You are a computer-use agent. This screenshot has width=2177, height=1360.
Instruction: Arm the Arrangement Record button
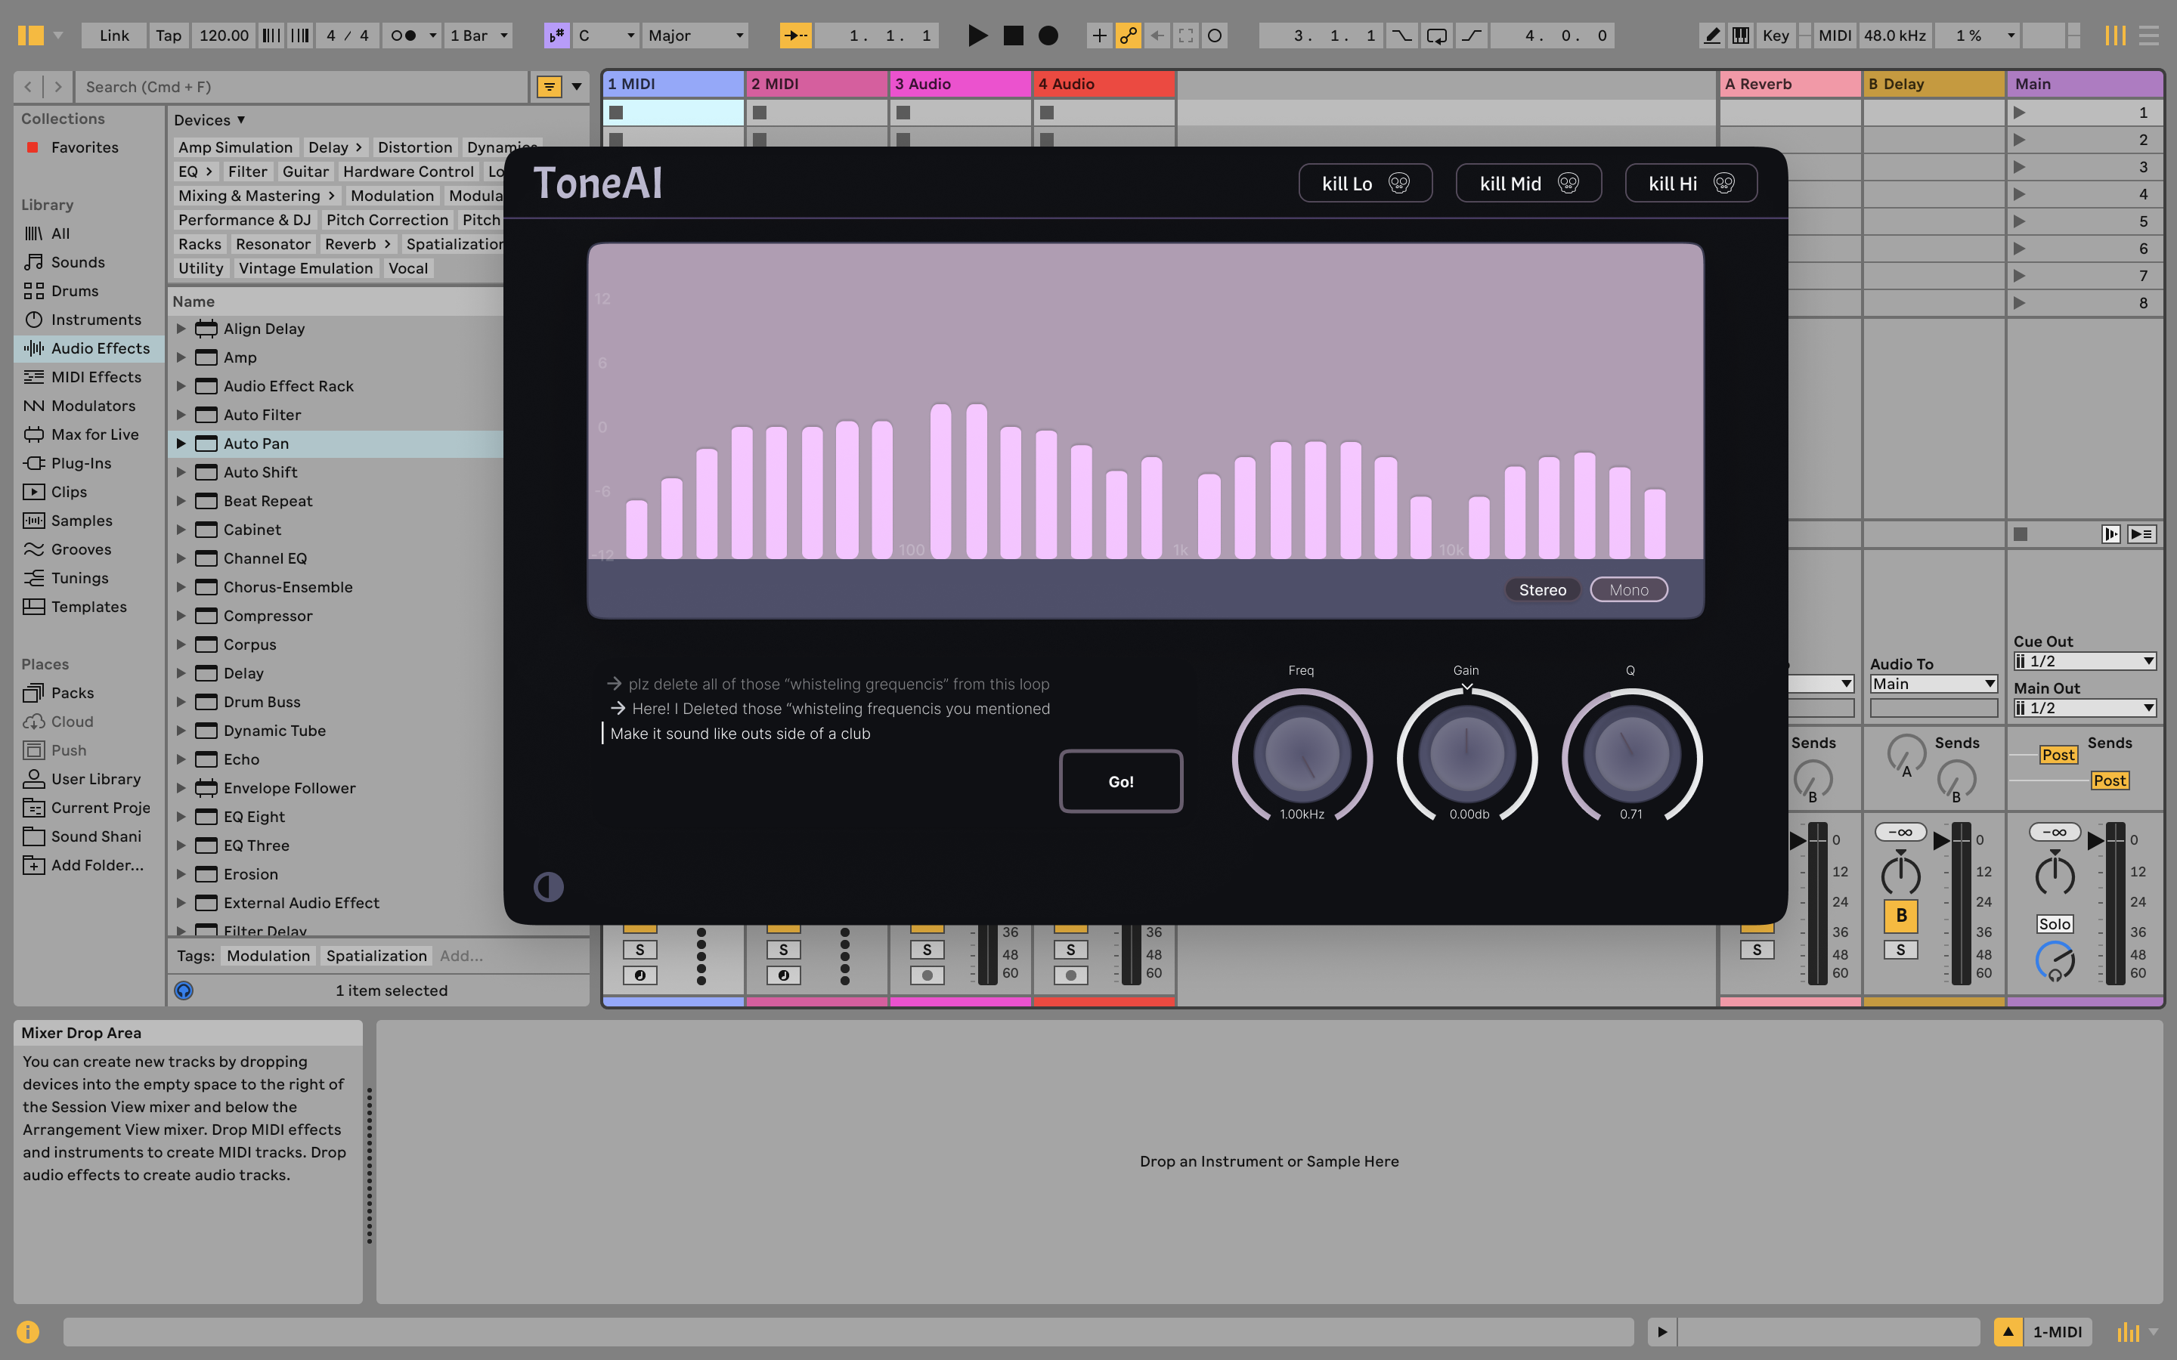(x=1048, y=35)
